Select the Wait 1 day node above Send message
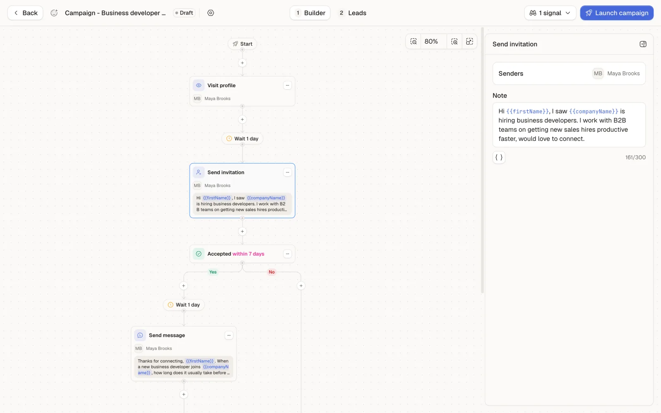Screen dimensions: 661x413 (x=184, y=305)
